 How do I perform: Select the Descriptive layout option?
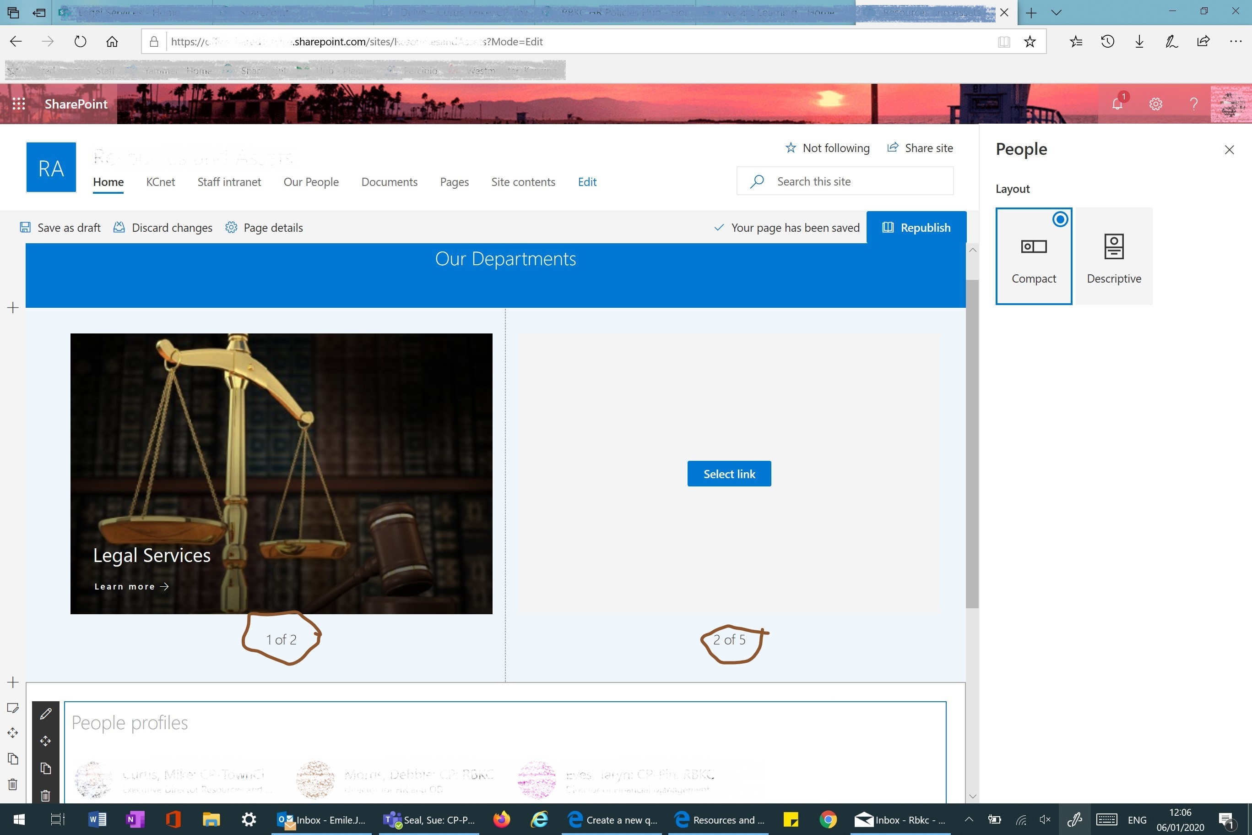click(x=1114, y=256)
